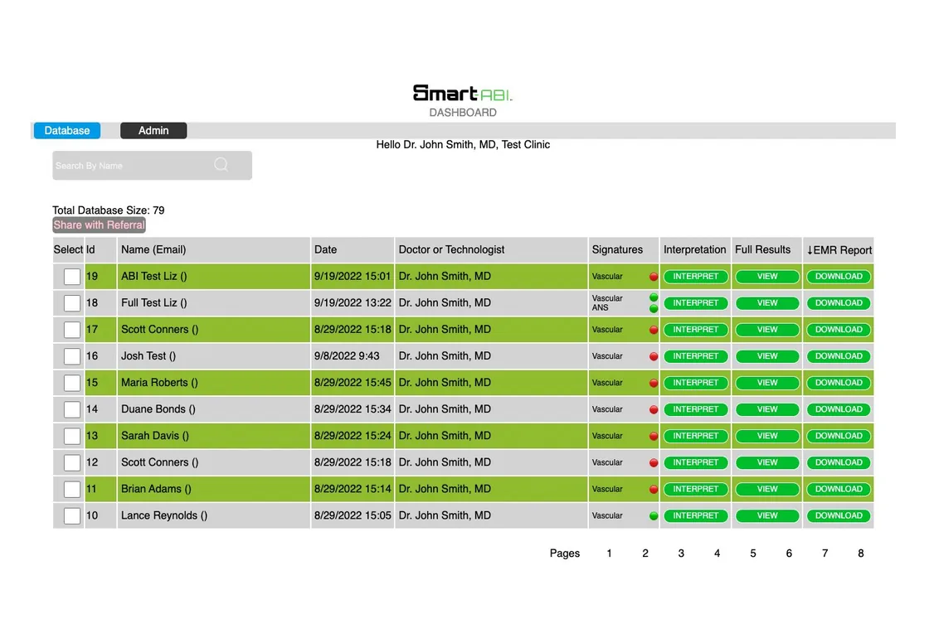Select checkbox for ABI Test Liz row
This screenshot has width=929, height=638.
point(71,277)
